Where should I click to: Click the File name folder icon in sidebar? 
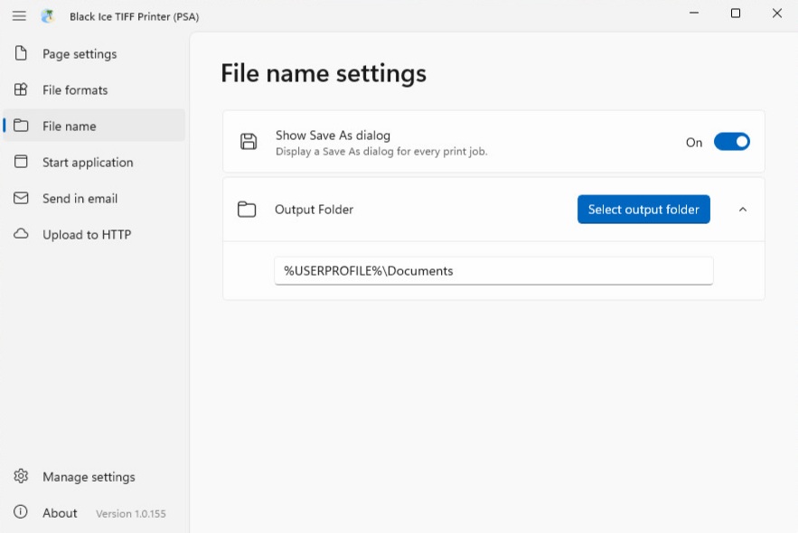(21, 126)
